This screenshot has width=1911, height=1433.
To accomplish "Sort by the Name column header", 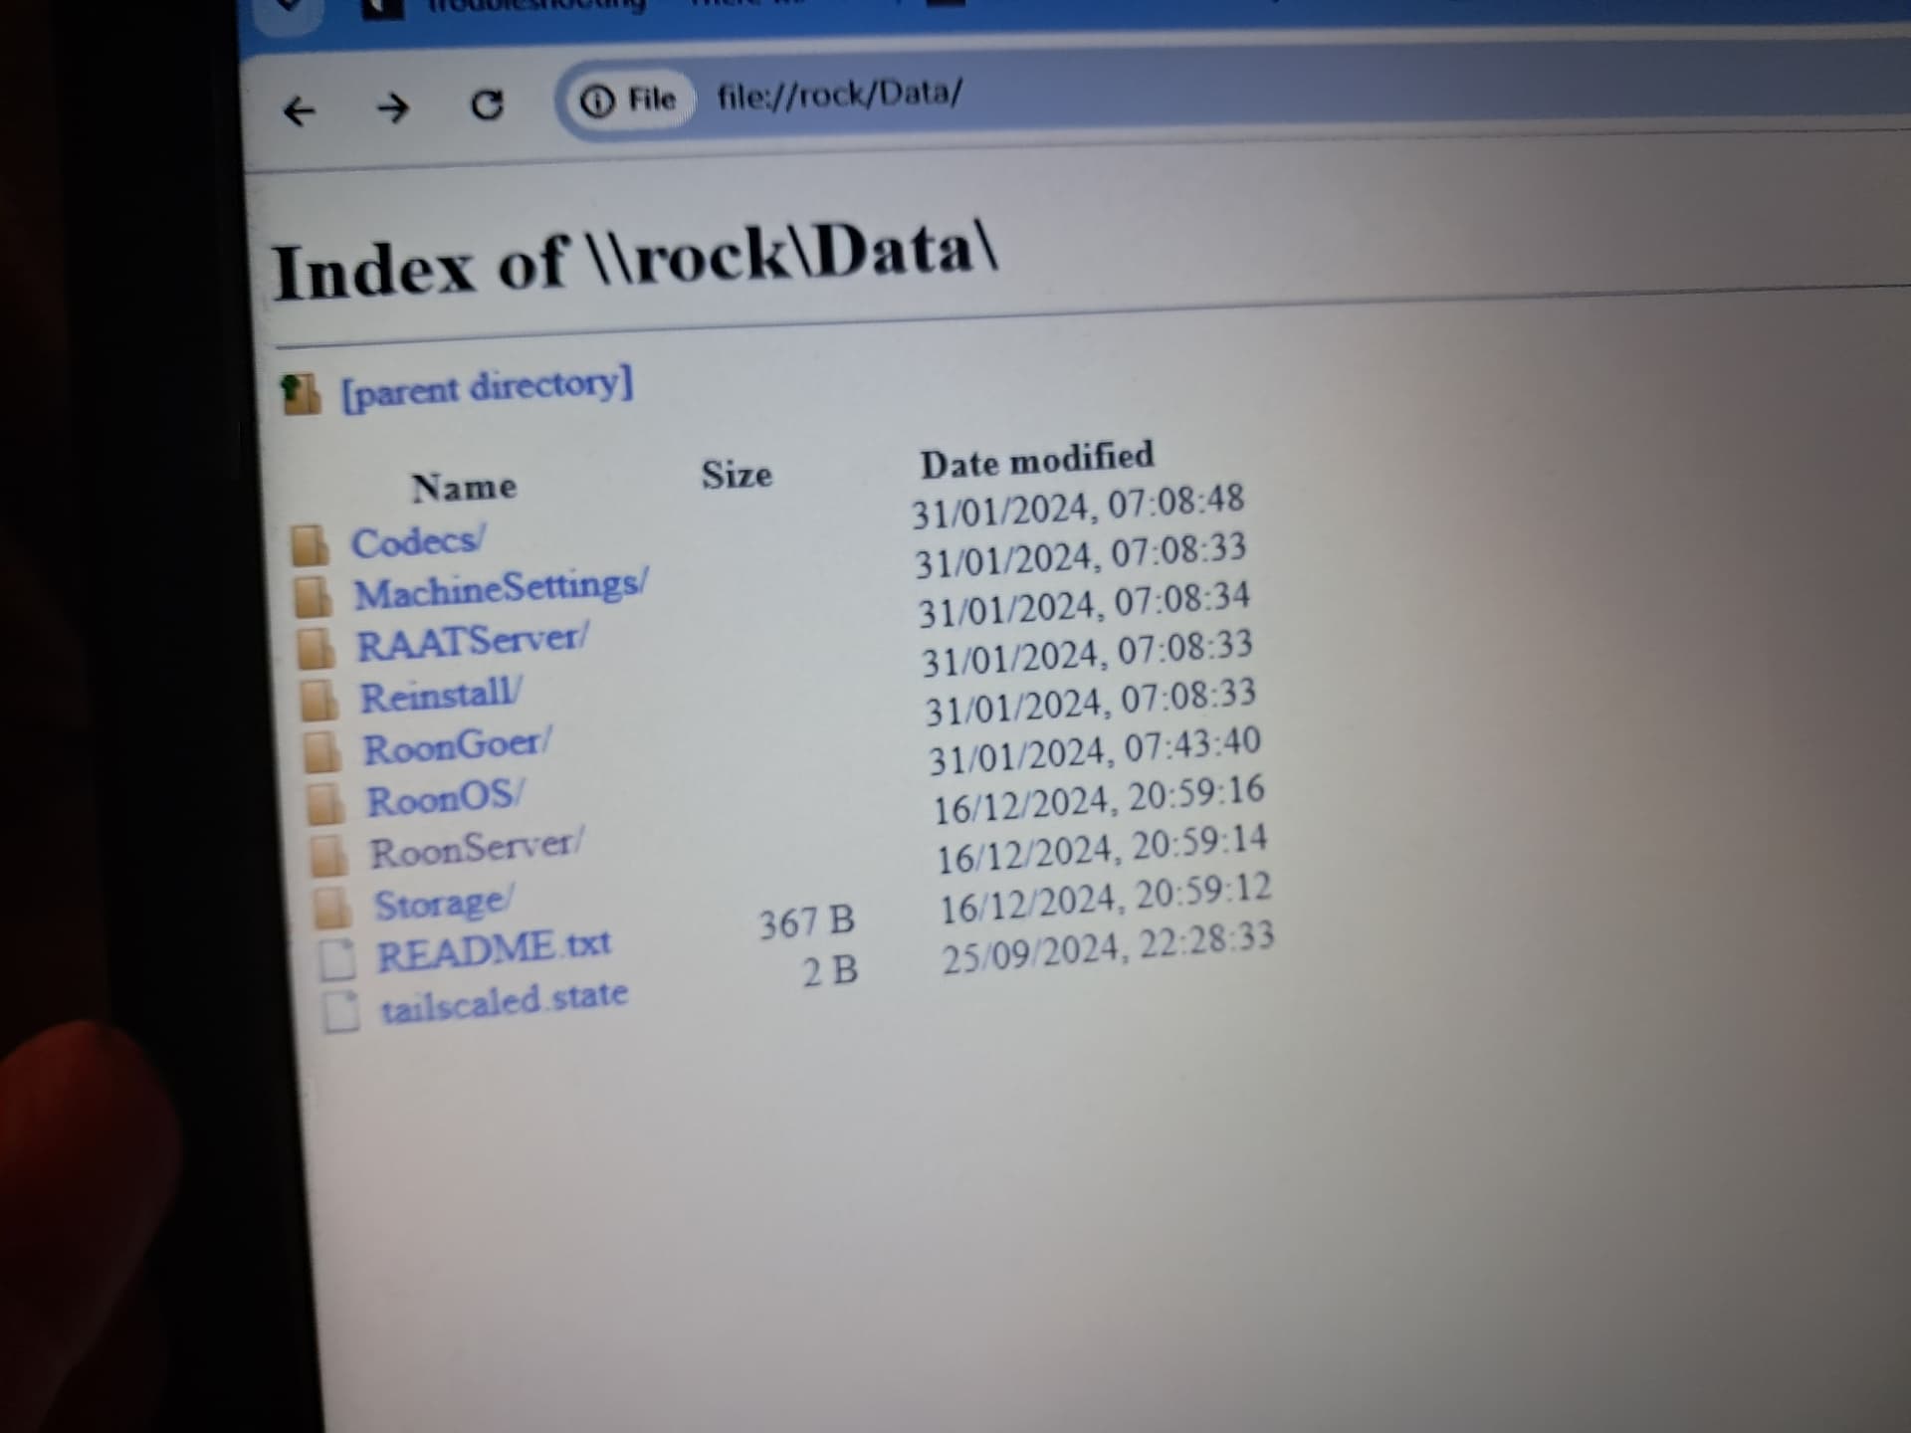I will pos(464,487).
